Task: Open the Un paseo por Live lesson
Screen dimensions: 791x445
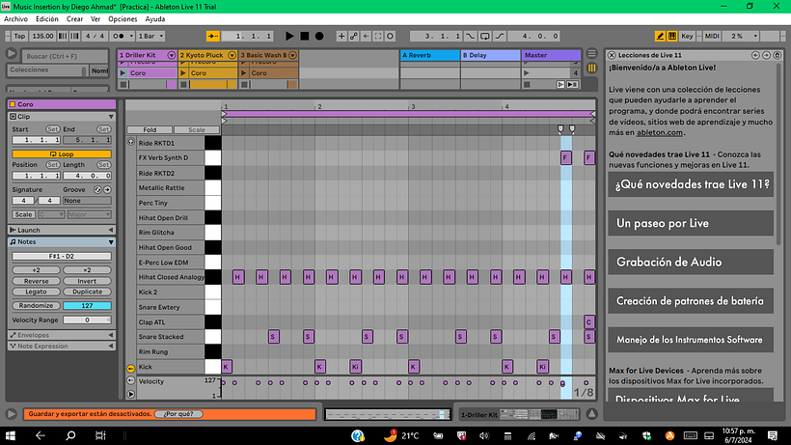Action: [x=691, y=223]
